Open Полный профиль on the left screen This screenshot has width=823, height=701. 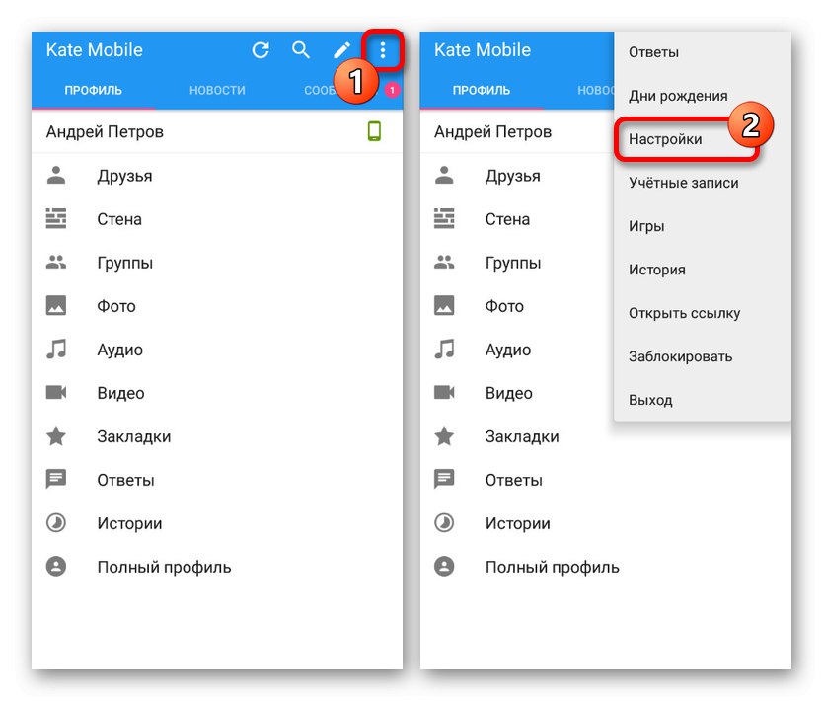pyautogui.click(x=217, y=567)
